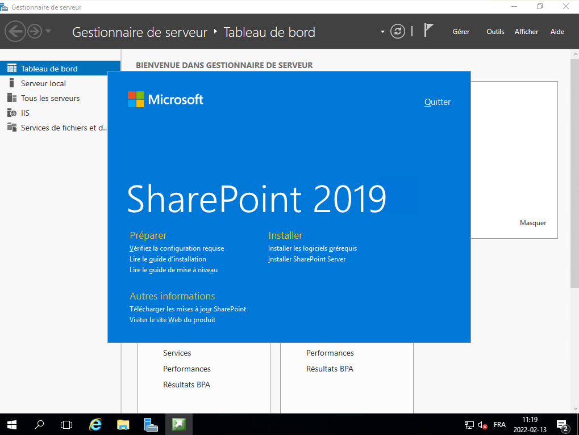Open the navigation history dropdown arrow
The height and width of the screenshot is (435, 579).
pyautogui.click(x=48, y=31)
